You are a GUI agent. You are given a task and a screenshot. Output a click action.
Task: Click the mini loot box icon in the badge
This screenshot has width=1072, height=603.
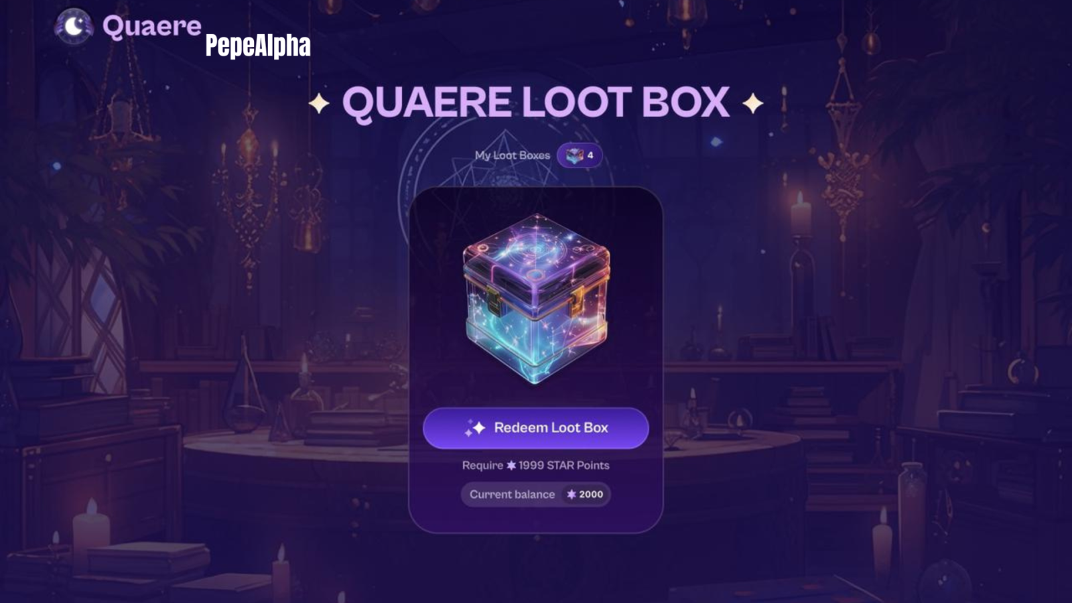574,155
